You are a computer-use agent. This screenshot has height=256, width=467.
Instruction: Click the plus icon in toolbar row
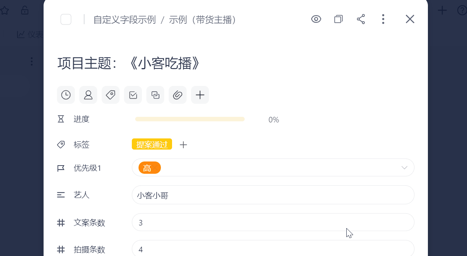click(x=200, y=95)
